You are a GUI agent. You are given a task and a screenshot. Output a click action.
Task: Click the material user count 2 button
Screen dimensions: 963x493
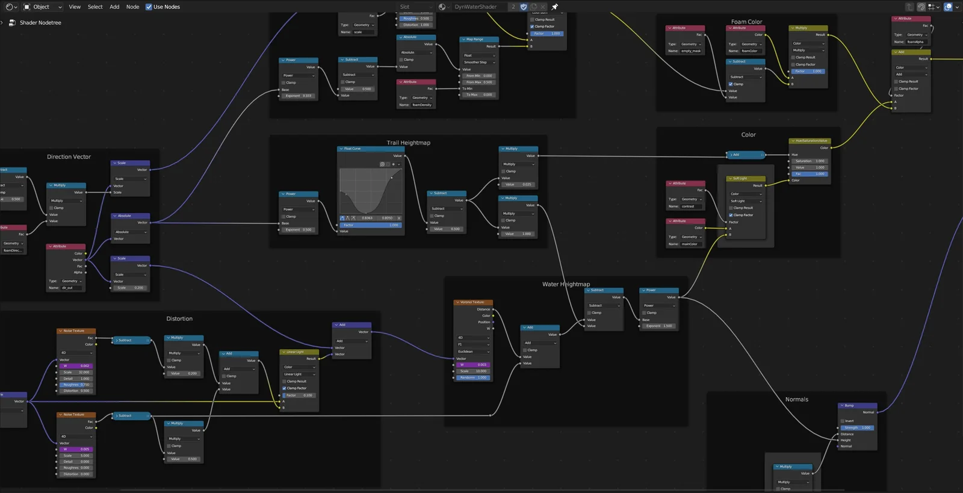[513, 7]
